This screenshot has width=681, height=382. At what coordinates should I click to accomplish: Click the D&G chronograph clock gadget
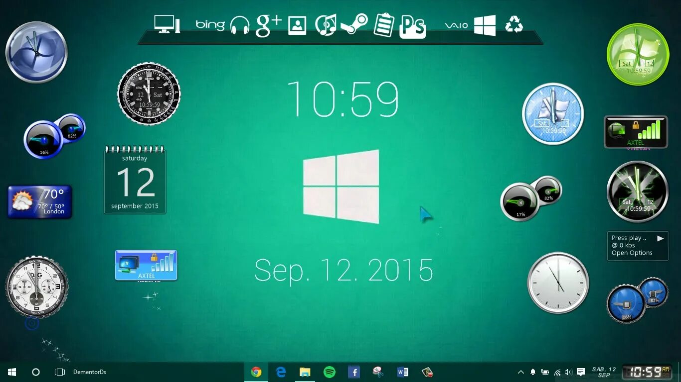point(37,287)
